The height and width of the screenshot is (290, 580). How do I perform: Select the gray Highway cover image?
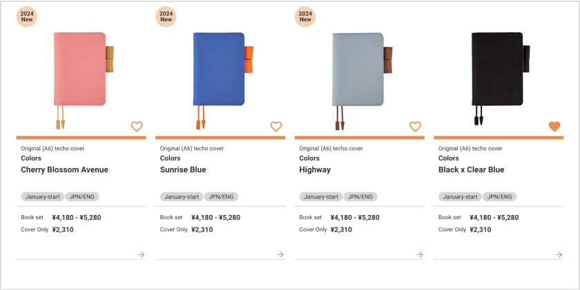[358, 69]
